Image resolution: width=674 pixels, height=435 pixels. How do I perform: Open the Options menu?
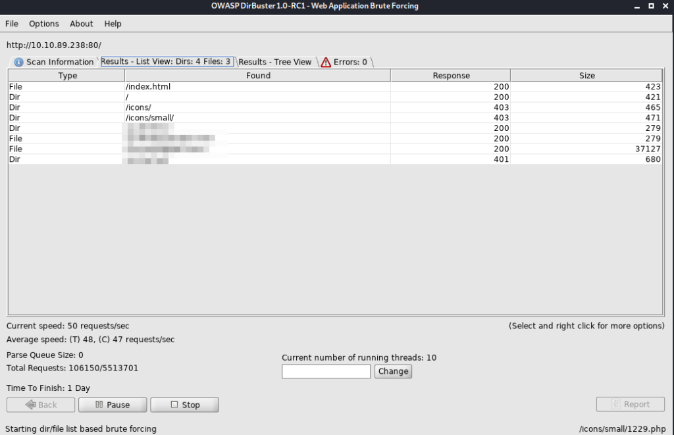pos(43,24)
